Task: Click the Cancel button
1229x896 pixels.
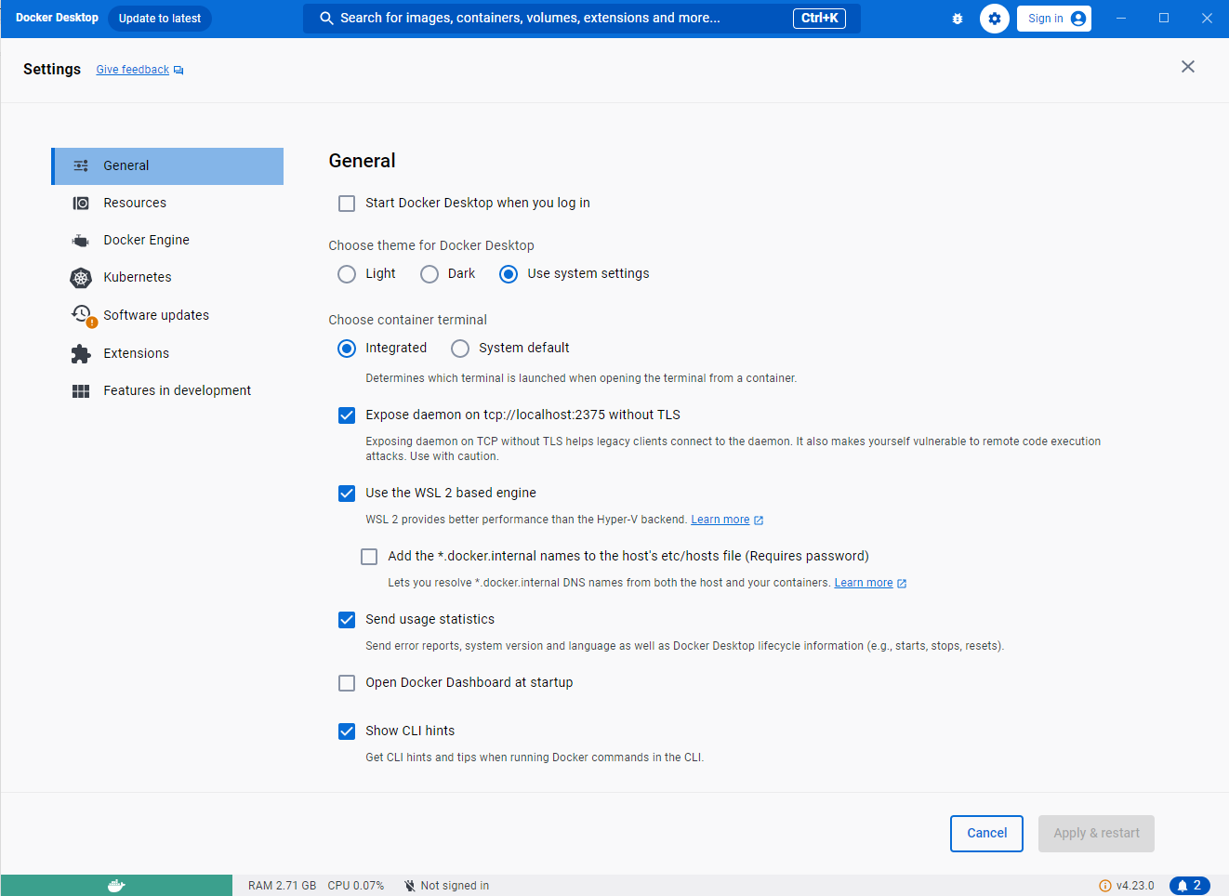Action: pyautogui.click(x=986, y=834)
